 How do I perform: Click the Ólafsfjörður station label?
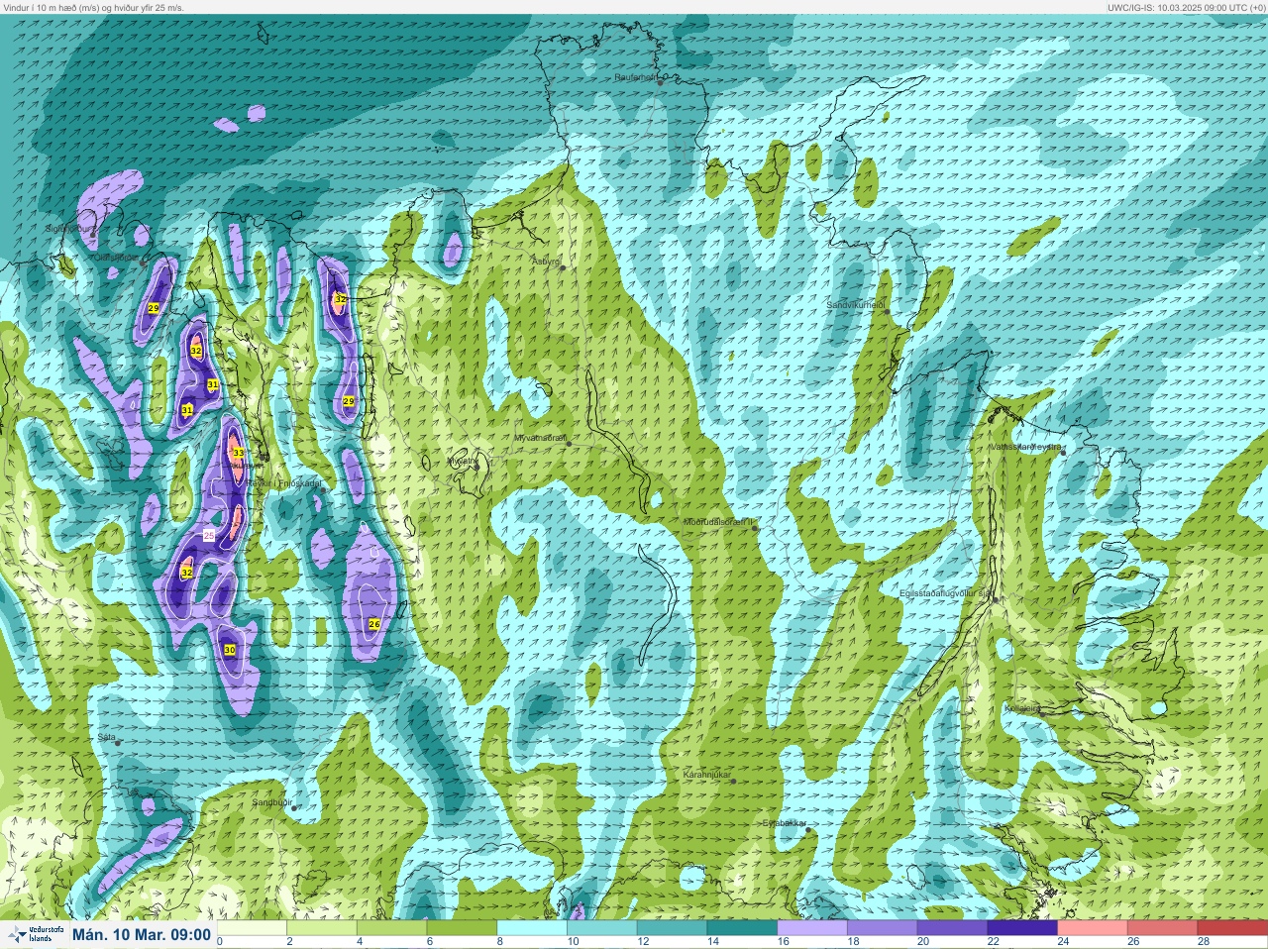point(117,257)
